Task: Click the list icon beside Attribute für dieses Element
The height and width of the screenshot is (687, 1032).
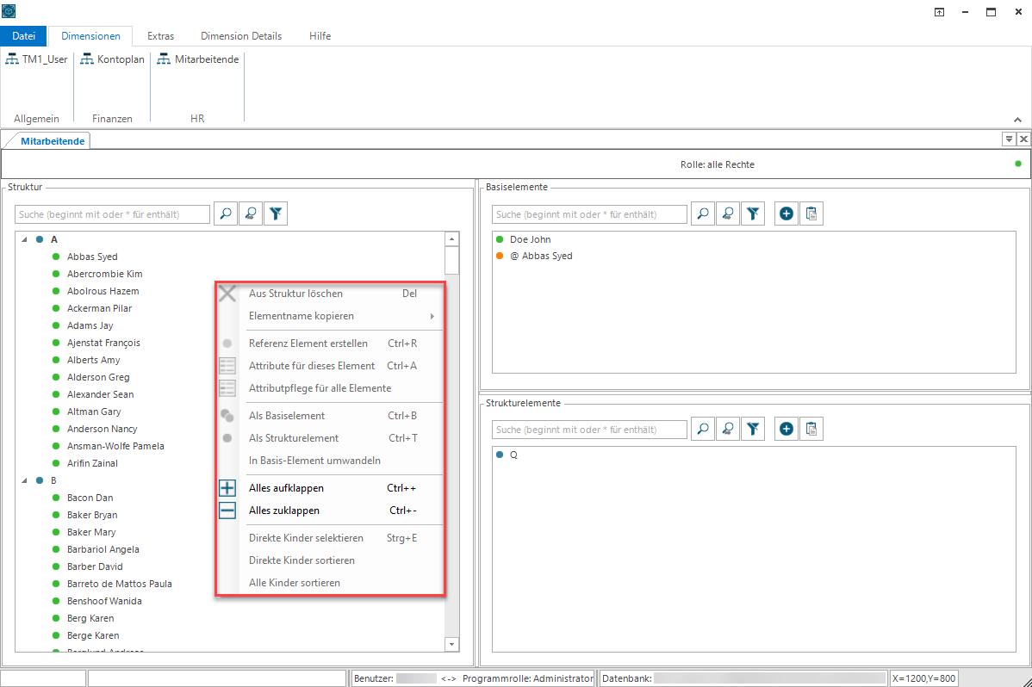Action: pyautogui.click(x=227, y=366)
